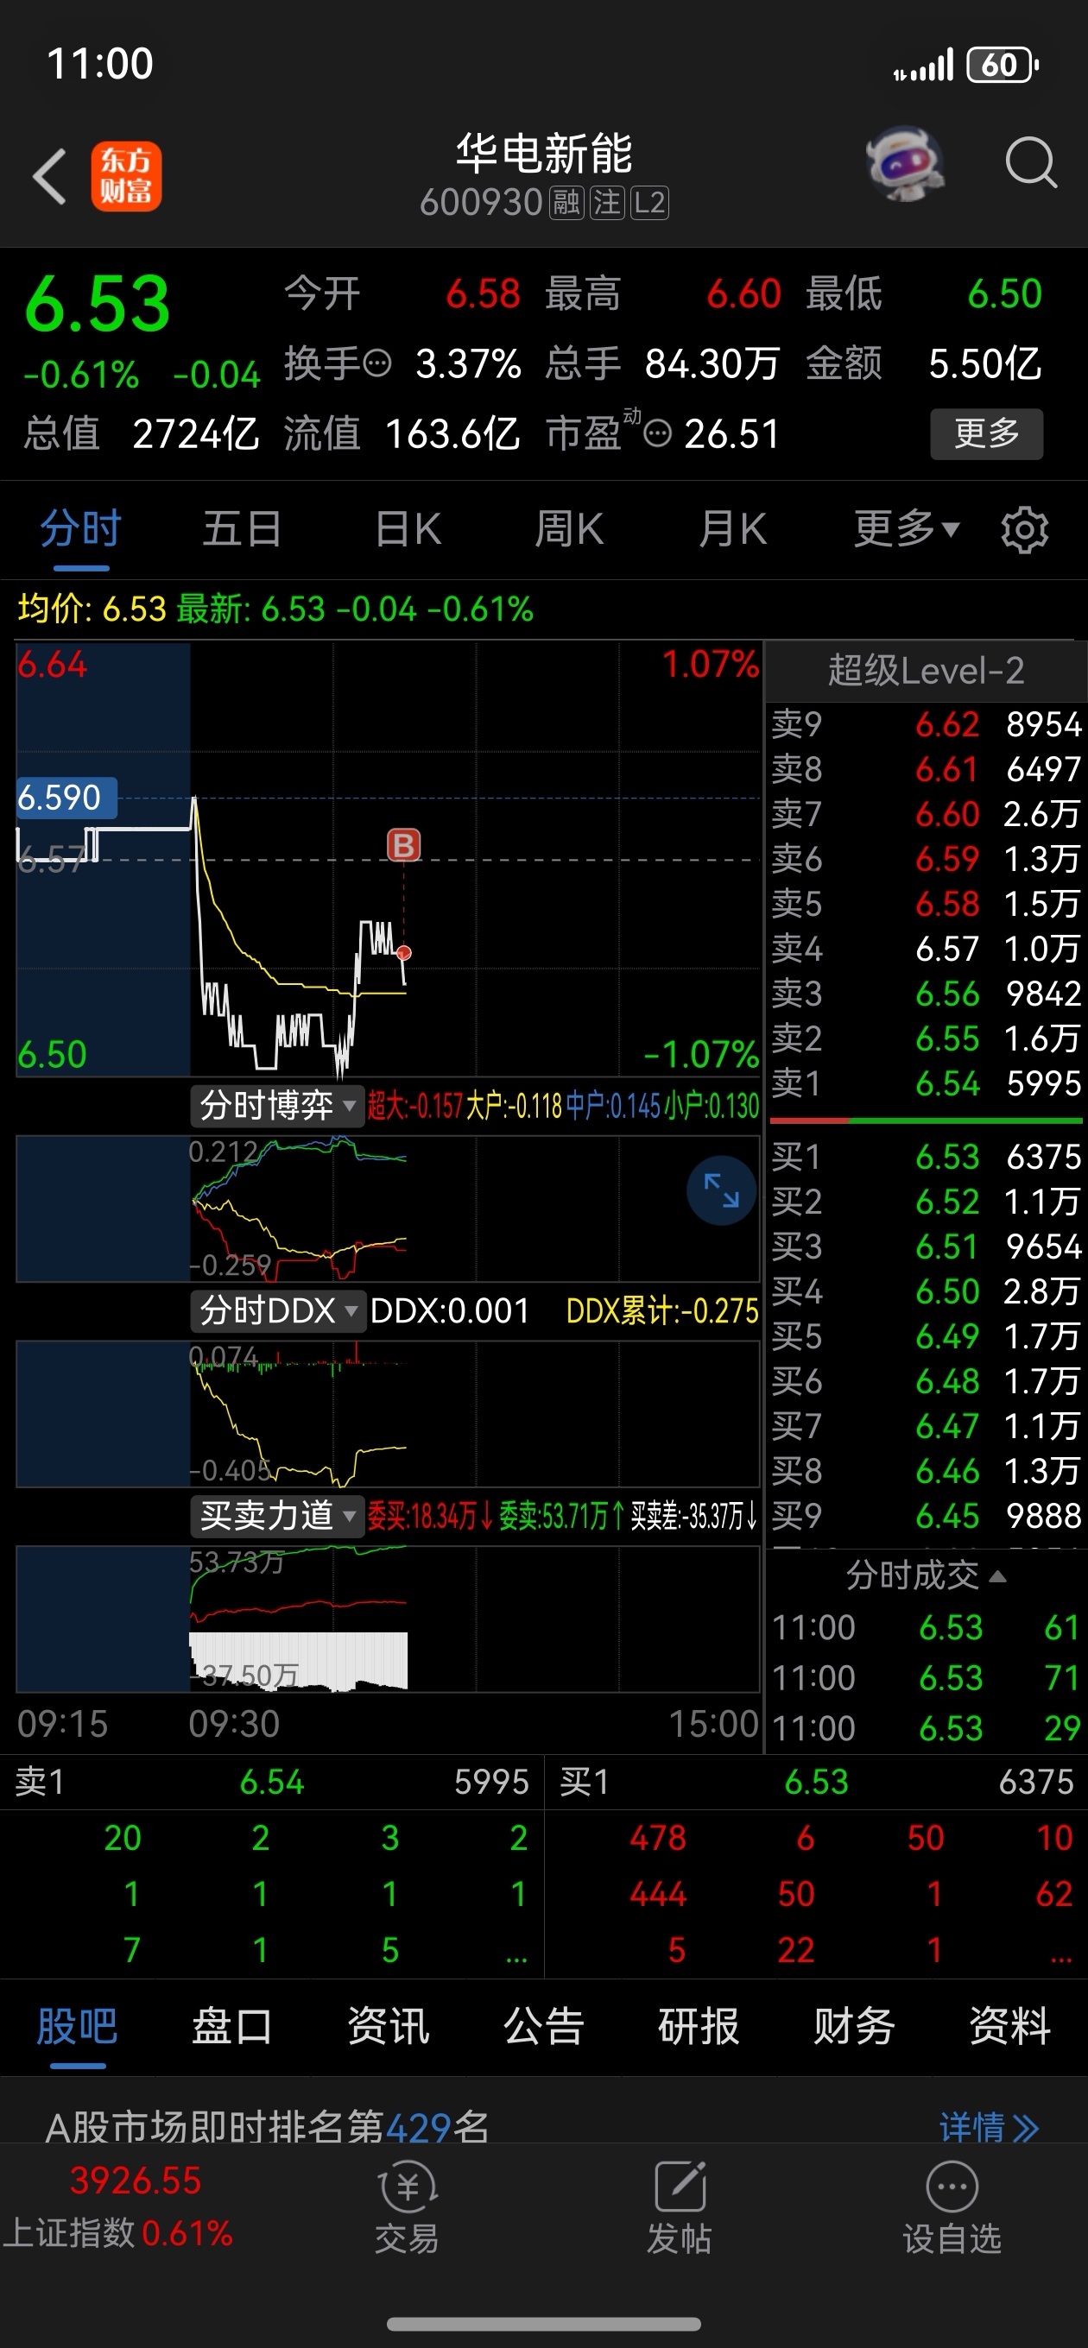The width and height of the screenshot is (1088, 2348).
Task: Tap the 华电新能 stock title
Action: [545, 153]
